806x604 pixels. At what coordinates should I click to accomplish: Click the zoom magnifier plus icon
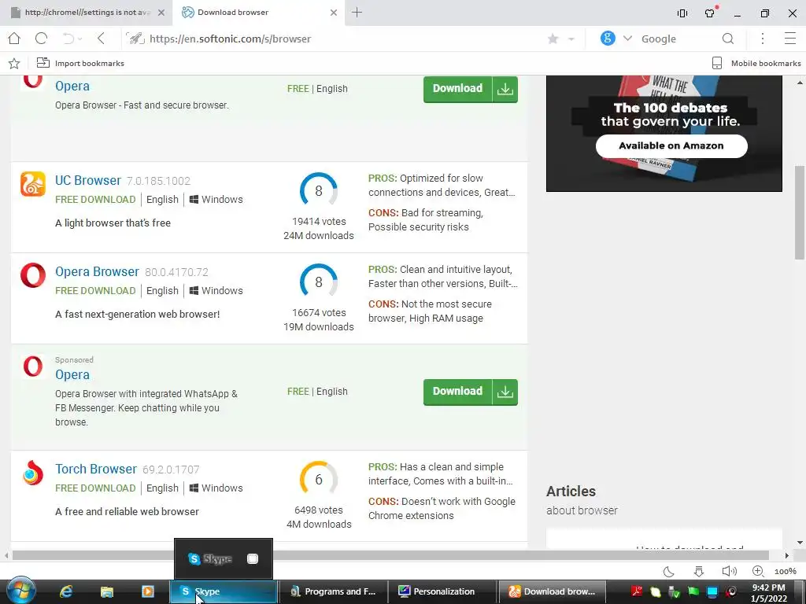(x=758, y=571)
